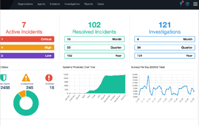199x126 pixels.
Task: Open the Incidents page
Action: click(x=55, y=4)
